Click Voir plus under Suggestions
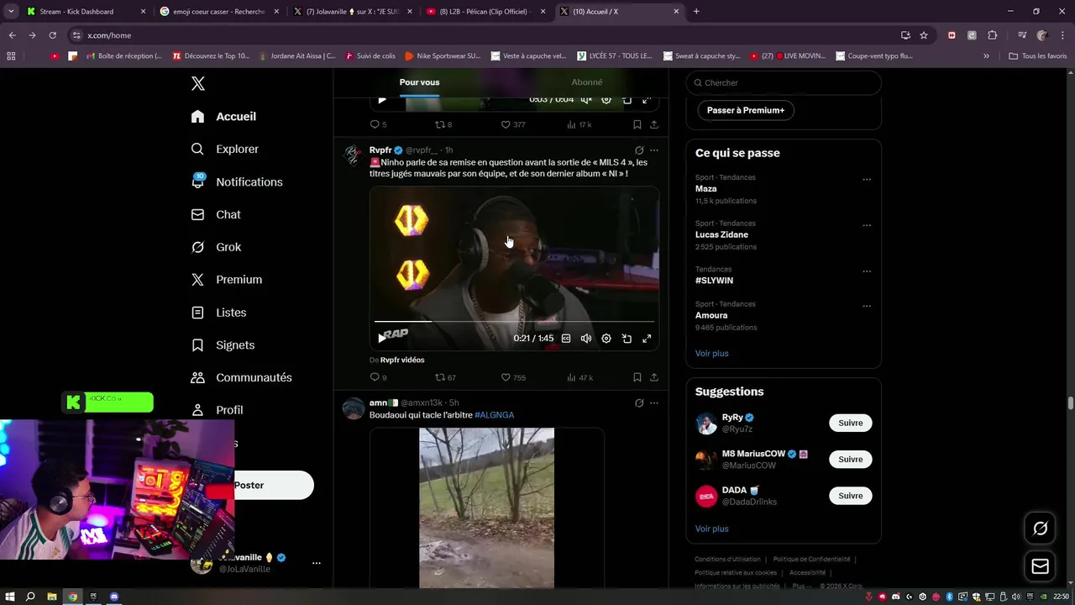This screenshot has width=1075, height=605. tap(712, 529)
